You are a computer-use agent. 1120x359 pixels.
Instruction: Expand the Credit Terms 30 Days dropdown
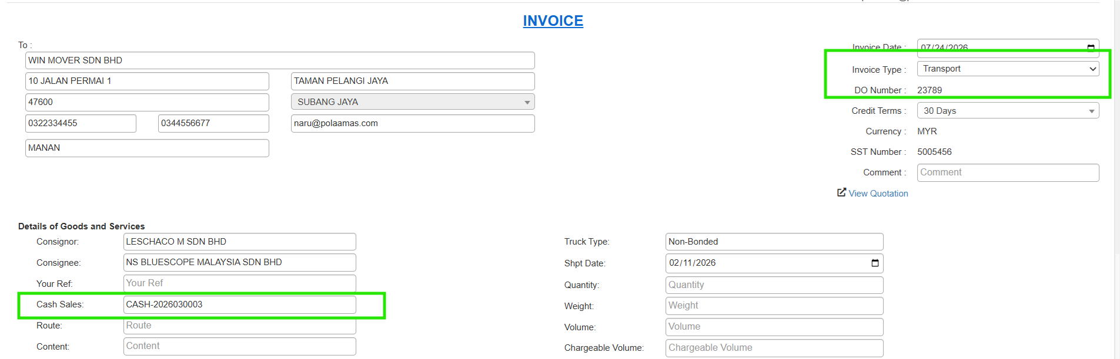click(1008, 111)
